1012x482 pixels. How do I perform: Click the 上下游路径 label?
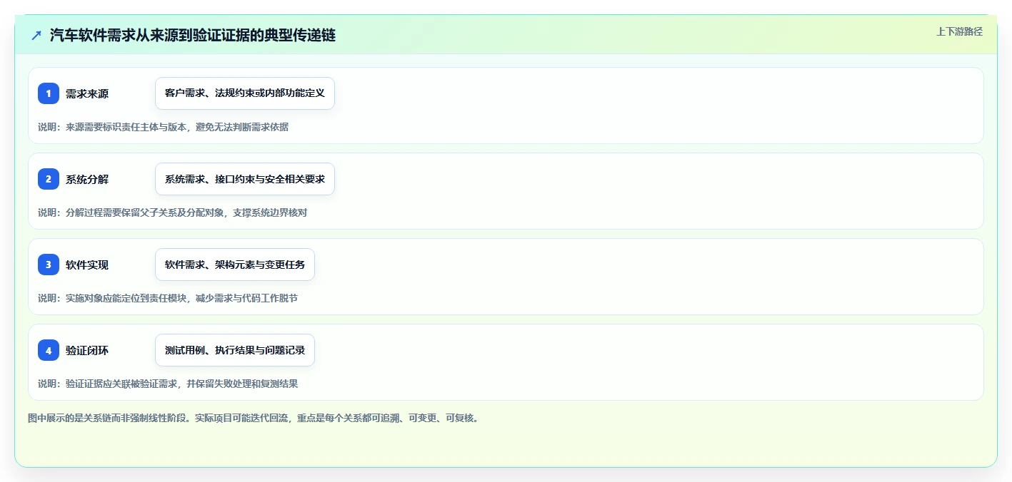click(x=959, y=31)
